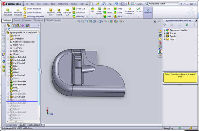This screenshot has width=199, height=131.
Task: Click the SolidWorks Search input field
Action: [162, 4]
